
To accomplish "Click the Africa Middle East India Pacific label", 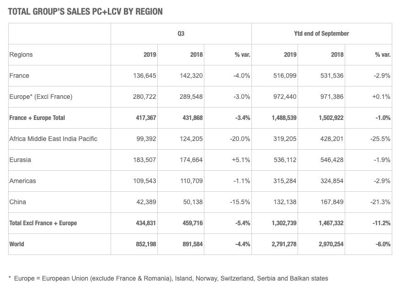I will tap(53, 139).
